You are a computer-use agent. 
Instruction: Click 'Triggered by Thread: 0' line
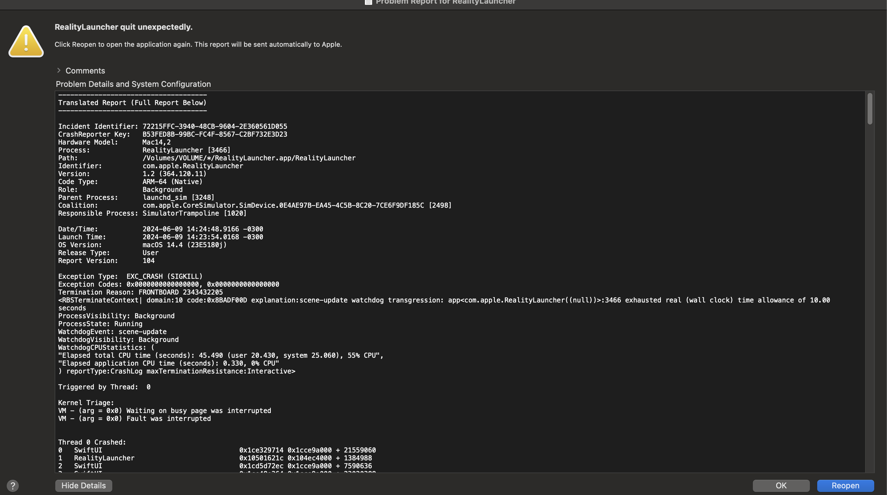click(x=104, y=387)
